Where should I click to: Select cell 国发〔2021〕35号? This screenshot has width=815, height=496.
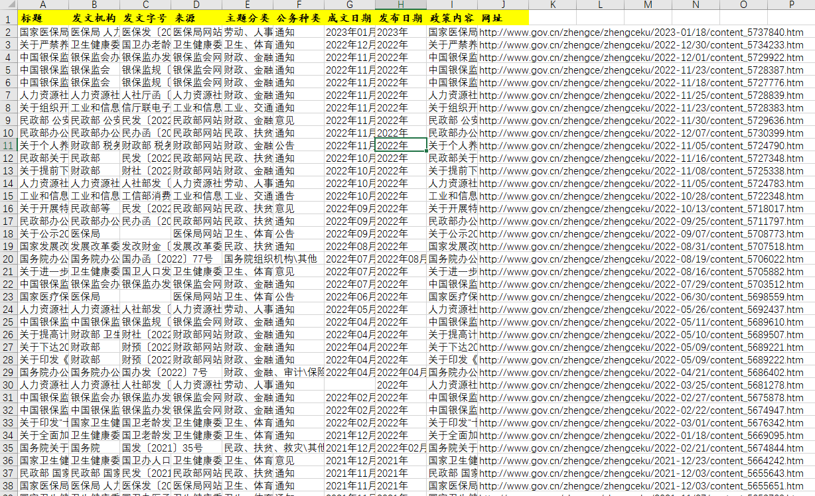pos(145,448)
